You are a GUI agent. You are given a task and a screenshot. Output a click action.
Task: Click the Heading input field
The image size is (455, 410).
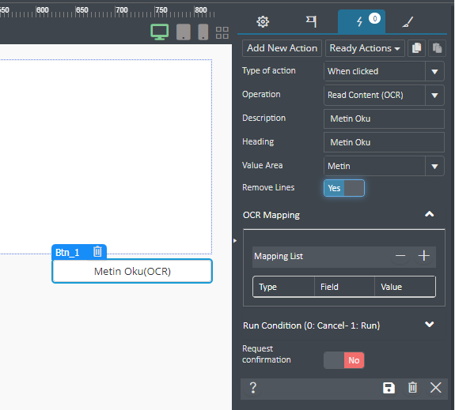click(x=384, y=142)
